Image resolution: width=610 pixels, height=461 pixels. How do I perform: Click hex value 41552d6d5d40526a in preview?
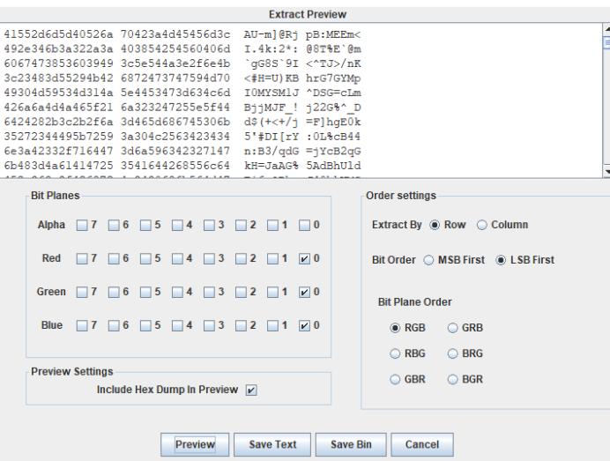click(x=58, y=34)
